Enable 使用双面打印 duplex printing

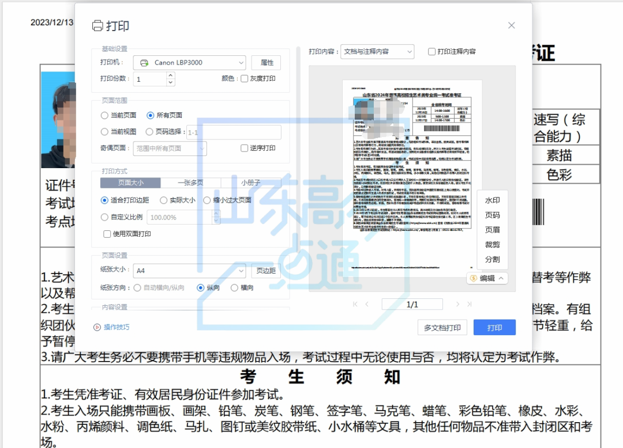pos(107,234)
